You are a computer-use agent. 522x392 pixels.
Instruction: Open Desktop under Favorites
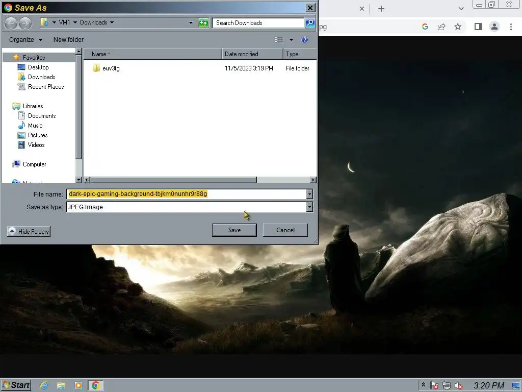click(38, 67)
